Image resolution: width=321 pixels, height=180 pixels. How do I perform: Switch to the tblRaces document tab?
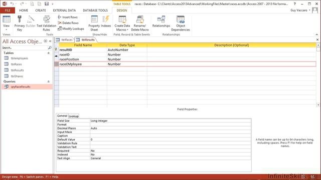(64, 39)
